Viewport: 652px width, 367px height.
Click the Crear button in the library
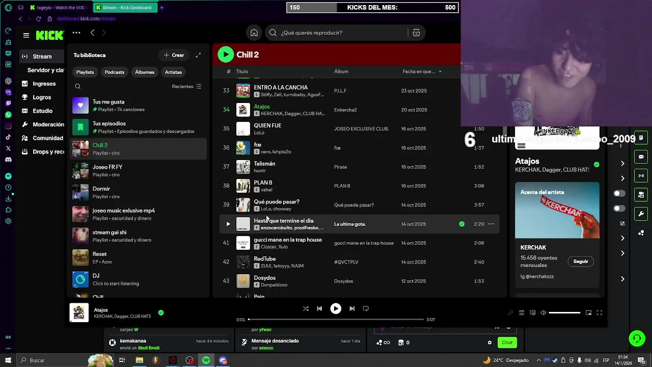point(174,55)
